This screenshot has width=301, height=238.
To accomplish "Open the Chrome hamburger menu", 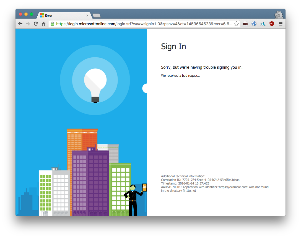I will coord(281,24).
